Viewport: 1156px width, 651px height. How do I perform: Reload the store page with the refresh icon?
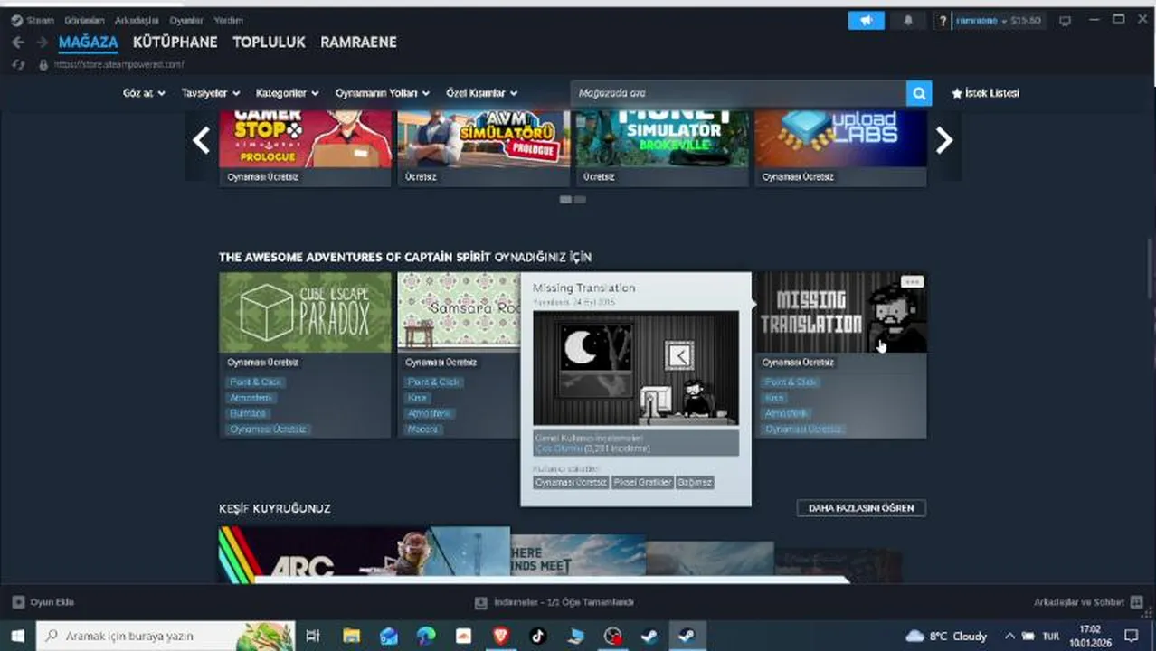tap(18, 65)
